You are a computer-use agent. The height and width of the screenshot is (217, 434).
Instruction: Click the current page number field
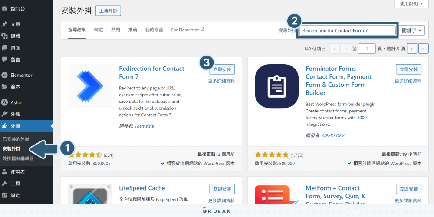(x=367, y=49)
